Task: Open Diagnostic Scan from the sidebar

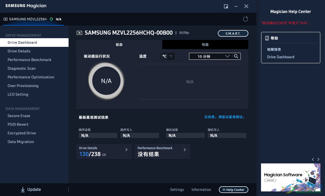Action: (22, 68)
